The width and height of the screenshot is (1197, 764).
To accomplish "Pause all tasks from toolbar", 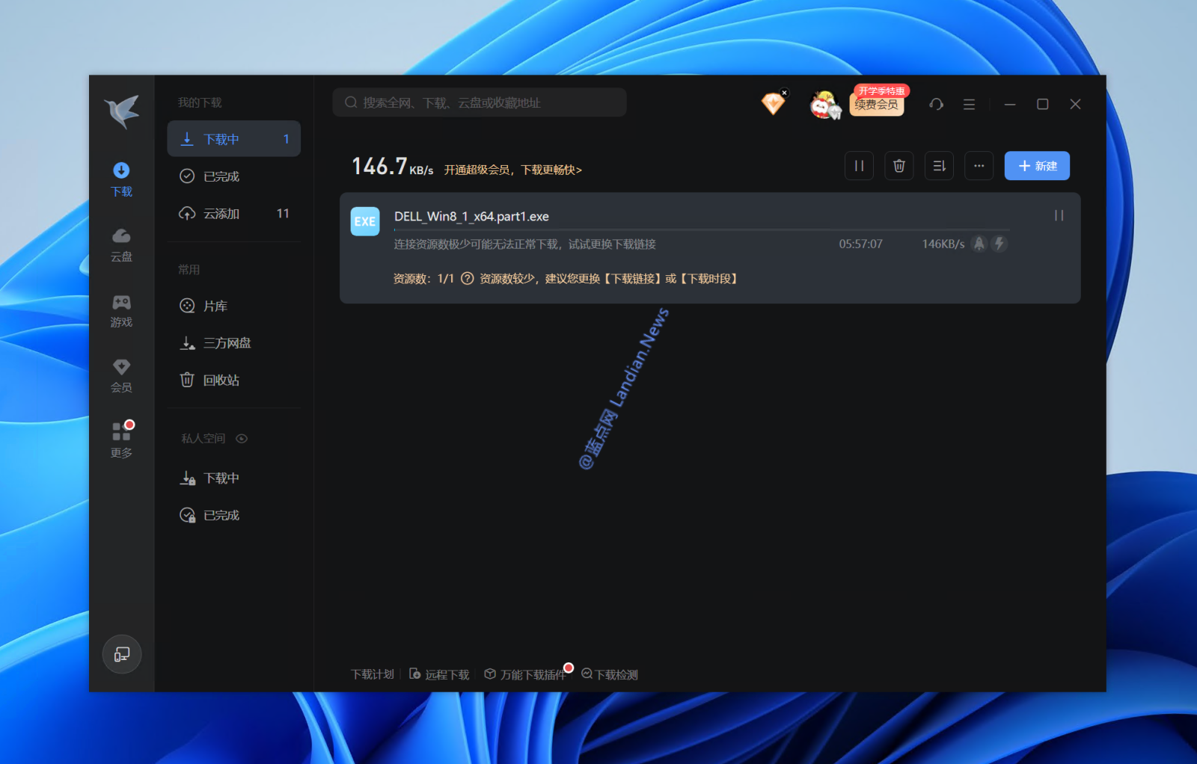I will click(859, 166).
